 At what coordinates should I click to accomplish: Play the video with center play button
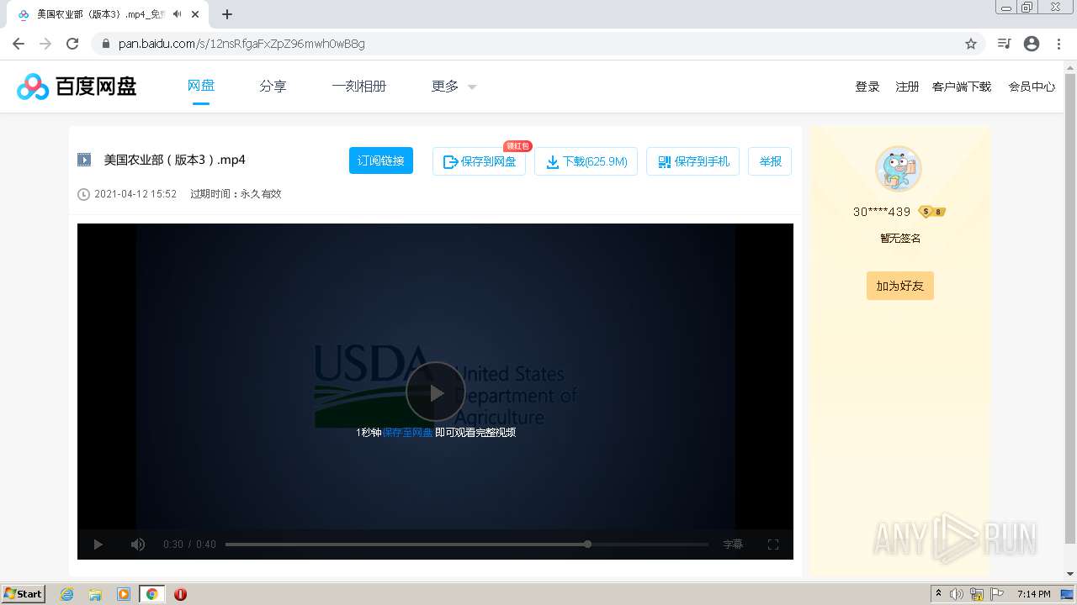(435, 392)
